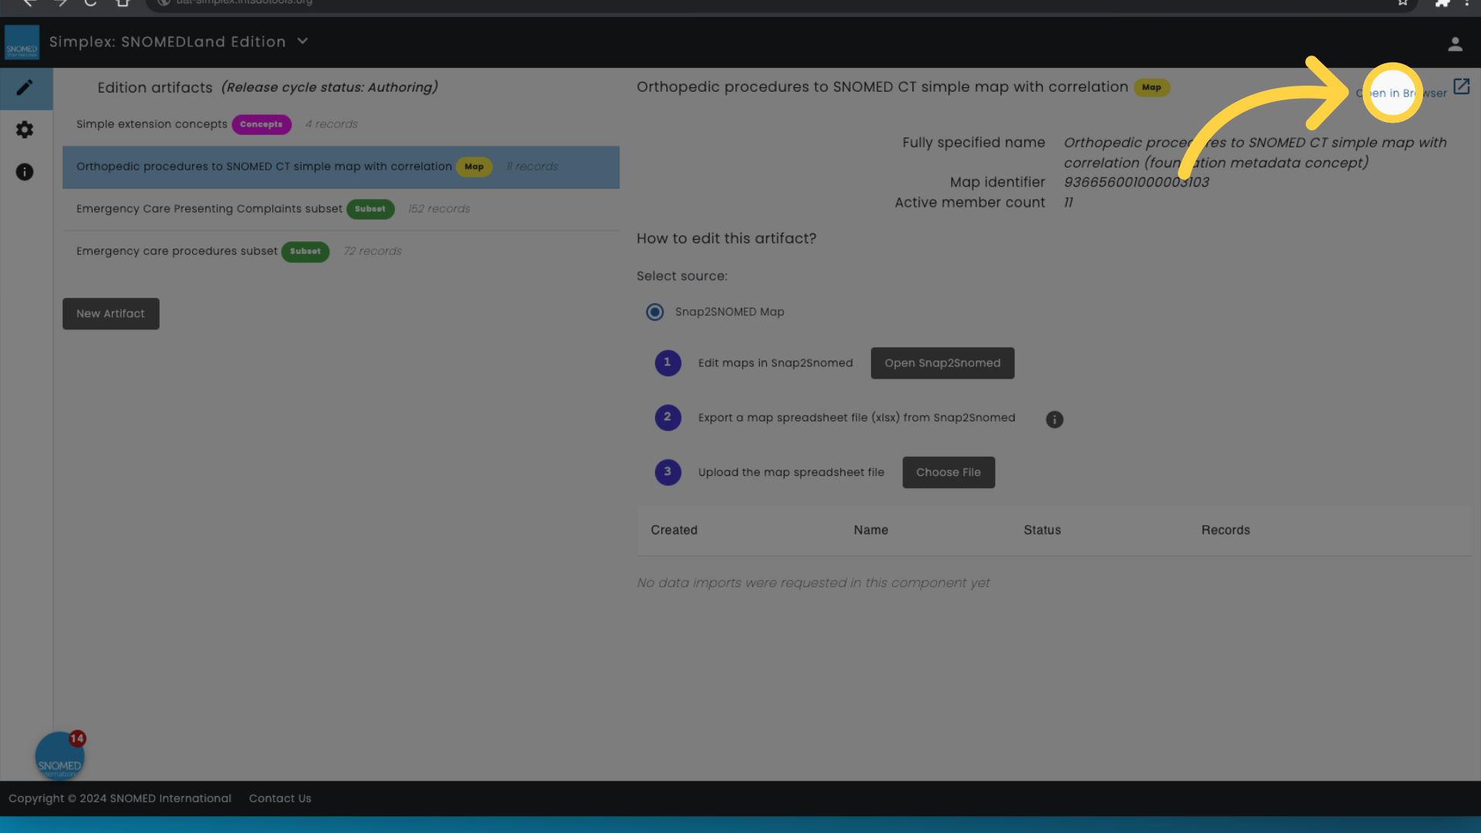1481x833 pixels.
Task: Click the map identifier value 936656001000003103
Action: pyautogui.click(x=1136, y=183)
